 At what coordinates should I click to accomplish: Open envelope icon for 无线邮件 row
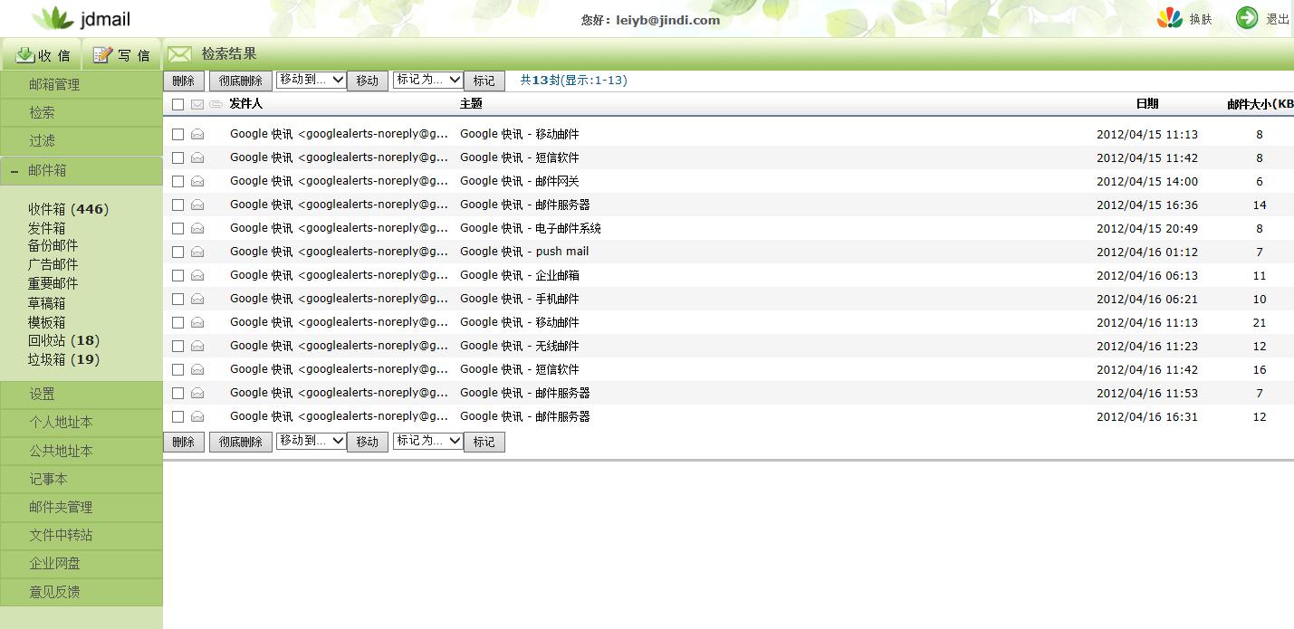click(x=197, y=346)
